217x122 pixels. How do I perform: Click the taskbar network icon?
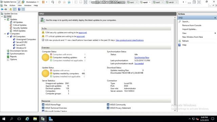[x=194, y=119]
